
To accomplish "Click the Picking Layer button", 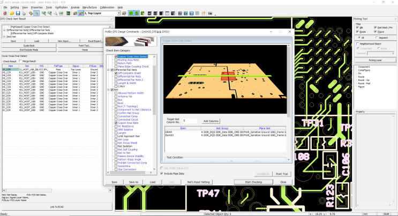I will point(375,60).
